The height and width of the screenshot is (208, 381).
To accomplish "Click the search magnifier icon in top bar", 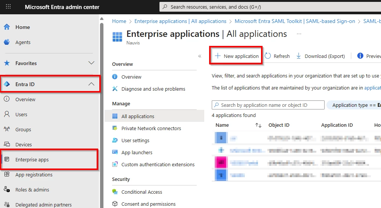I will pos(165,7).
